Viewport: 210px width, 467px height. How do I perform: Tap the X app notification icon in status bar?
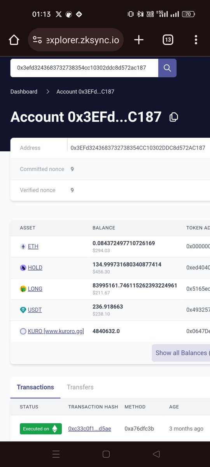click(x=59, y=14)
